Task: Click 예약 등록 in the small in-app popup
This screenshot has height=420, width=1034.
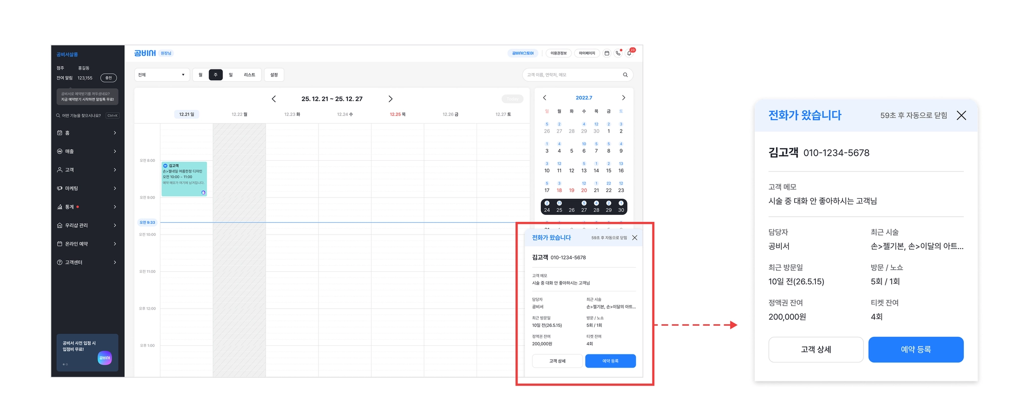Action: pos(610,361)
